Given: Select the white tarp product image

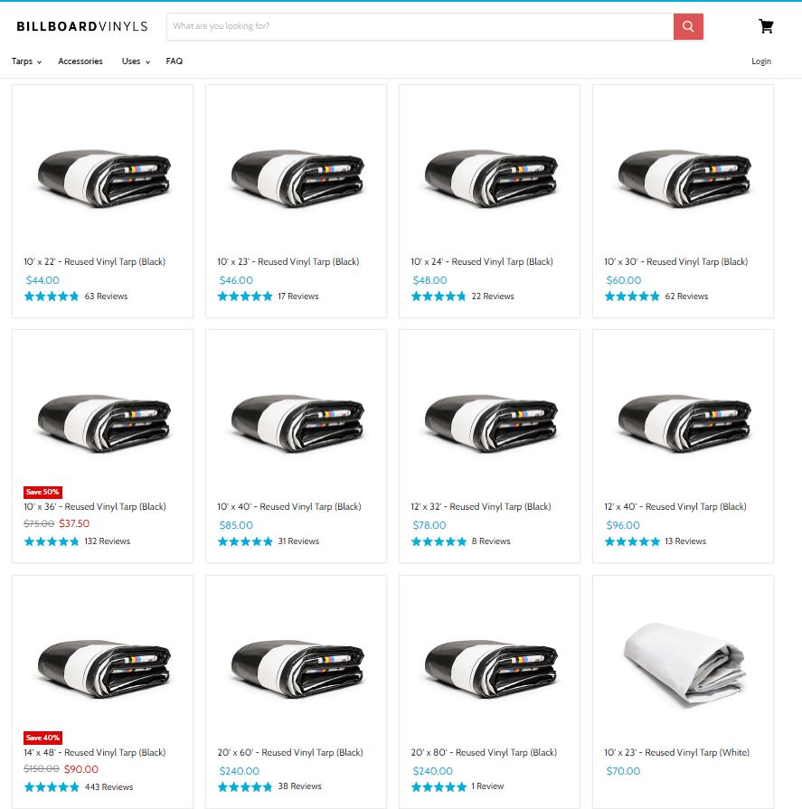Looking at the screenshot, I should pos(684,665).
